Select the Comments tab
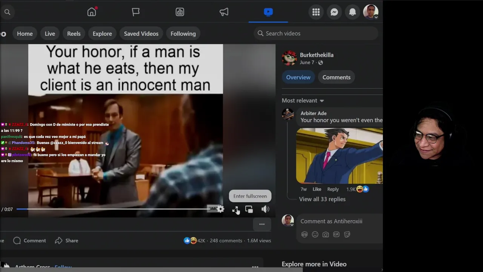The image size is (483, 272). (337, 77)
